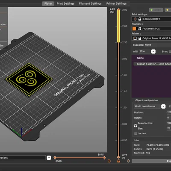The width and height of the screenshot is (171, 171).
Task: Toggle the scale proportions lock icon
Action: tap(136, 126)
